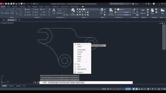Toggle object snap tracking in status bar

pos(127,89)
